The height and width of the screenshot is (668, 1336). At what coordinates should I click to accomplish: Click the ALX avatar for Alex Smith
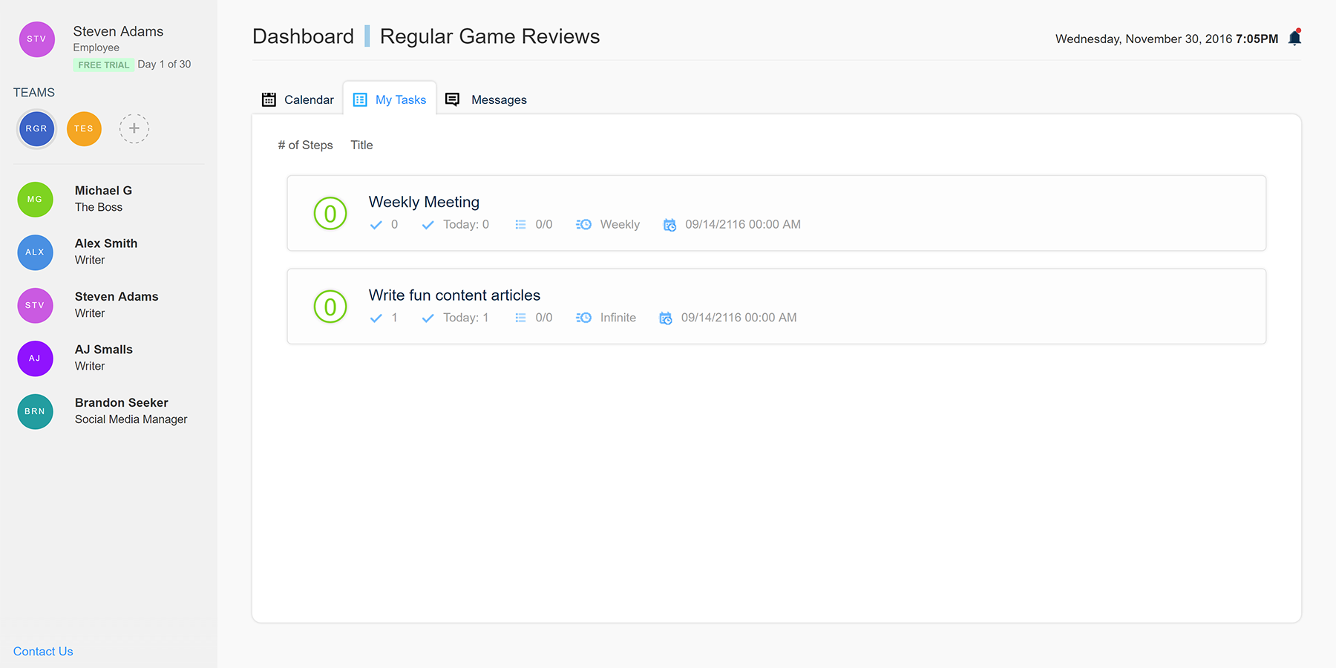35,252
